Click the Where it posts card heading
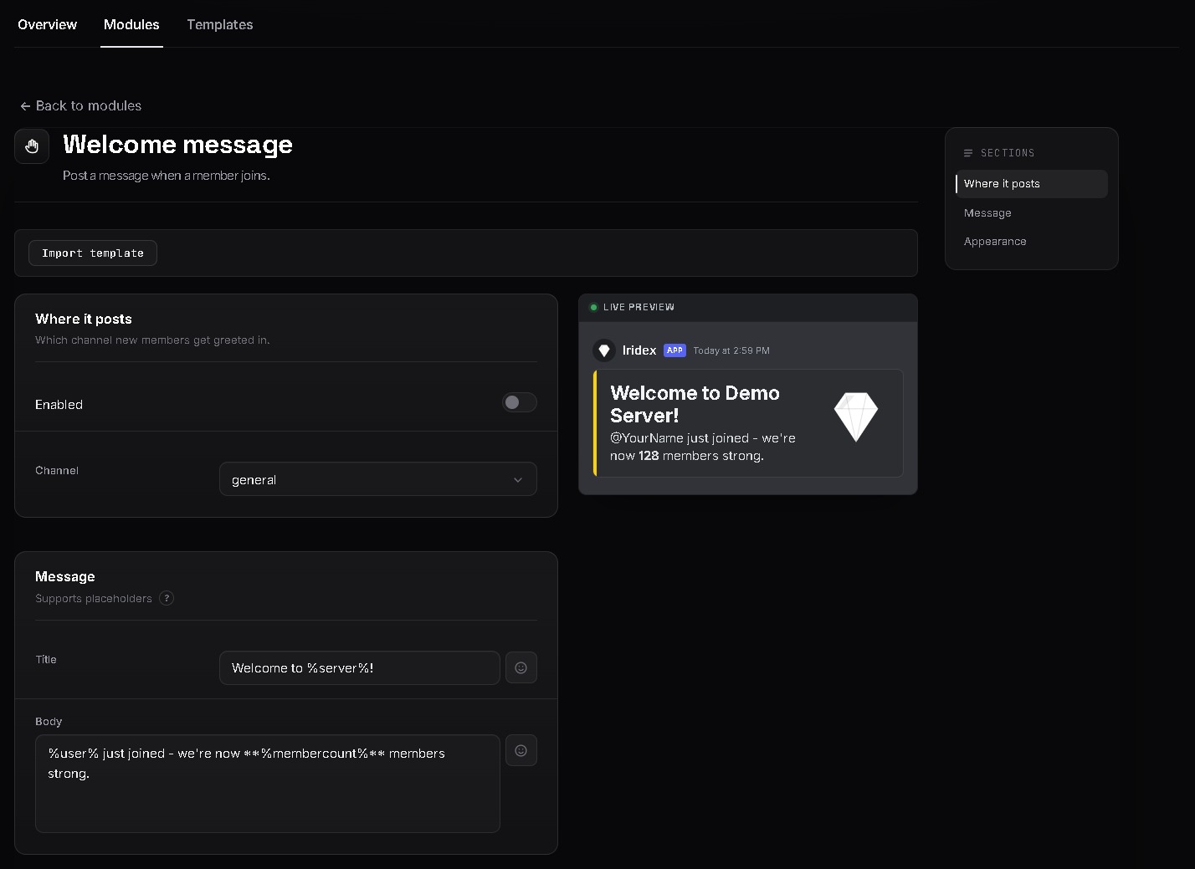The image size is (1195, 869). (x=84, y=319)
